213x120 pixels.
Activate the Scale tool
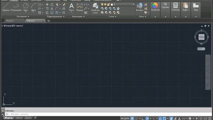52,13
